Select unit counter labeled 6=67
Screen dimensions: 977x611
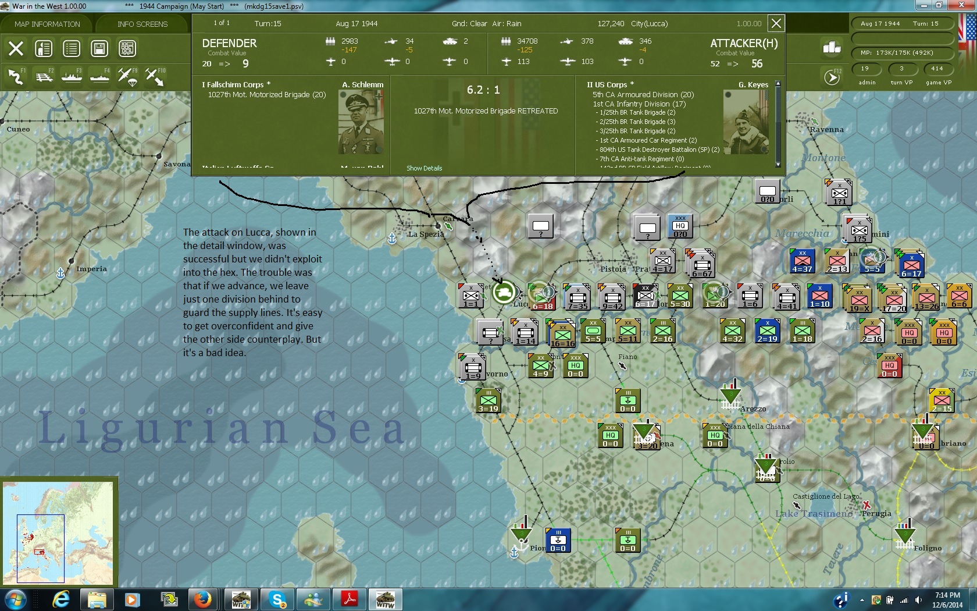click(x=701, y=264)
